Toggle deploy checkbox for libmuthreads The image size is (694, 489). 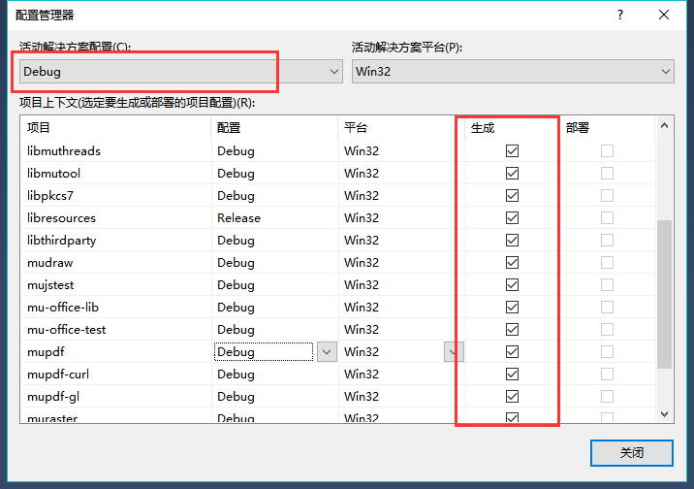(x=607, y=151)
